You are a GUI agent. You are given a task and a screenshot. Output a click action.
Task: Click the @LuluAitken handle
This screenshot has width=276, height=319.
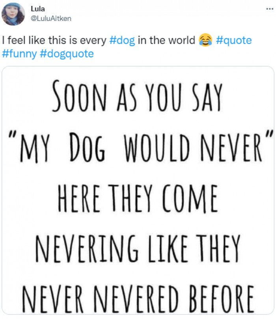click(x=51, y=18)
